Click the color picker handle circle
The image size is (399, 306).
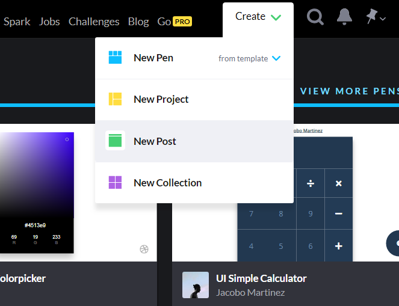(x=67, y=139)
